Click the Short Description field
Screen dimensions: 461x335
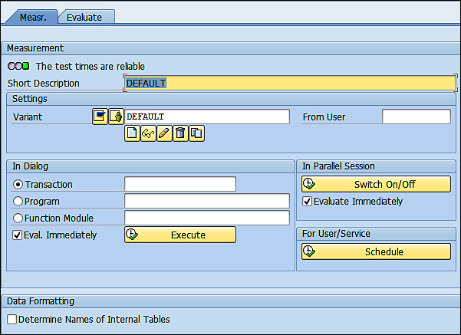pyautogui.click(x=290, y=83)
